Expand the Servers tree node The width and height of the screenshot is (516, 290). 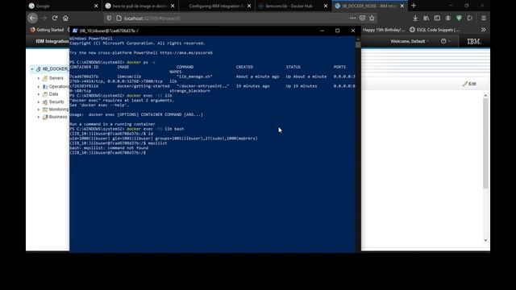click(39, 78)
